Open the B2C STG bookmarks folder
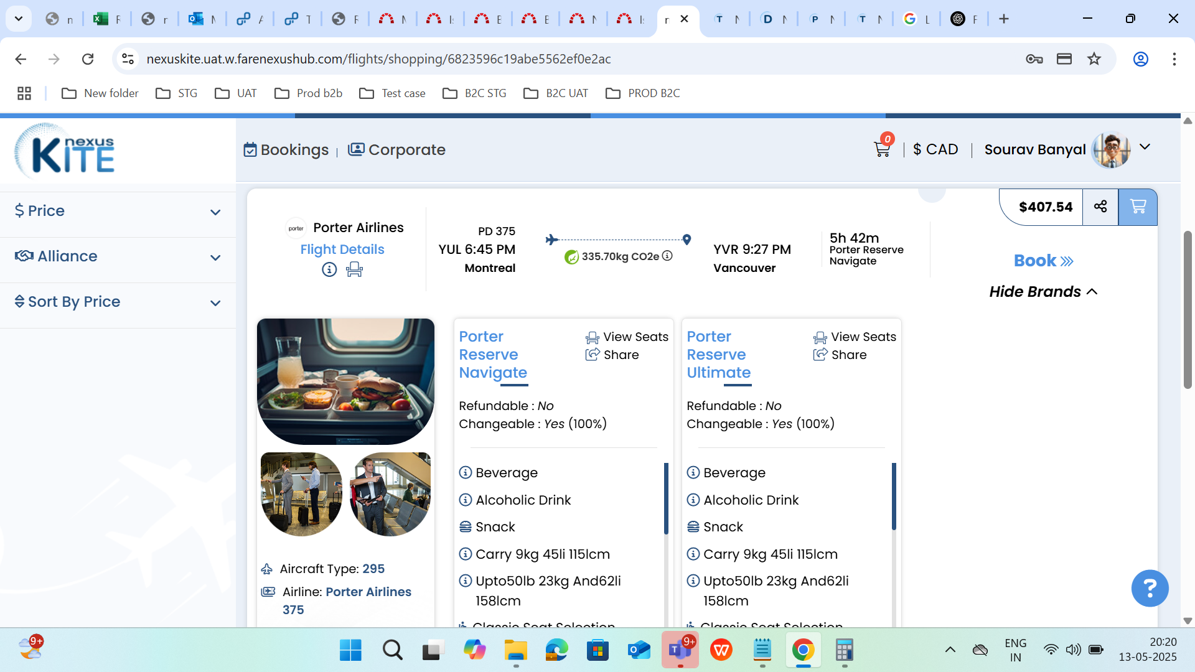The height and width of the screenshot is (672, 1195). [x=475, y=93]
